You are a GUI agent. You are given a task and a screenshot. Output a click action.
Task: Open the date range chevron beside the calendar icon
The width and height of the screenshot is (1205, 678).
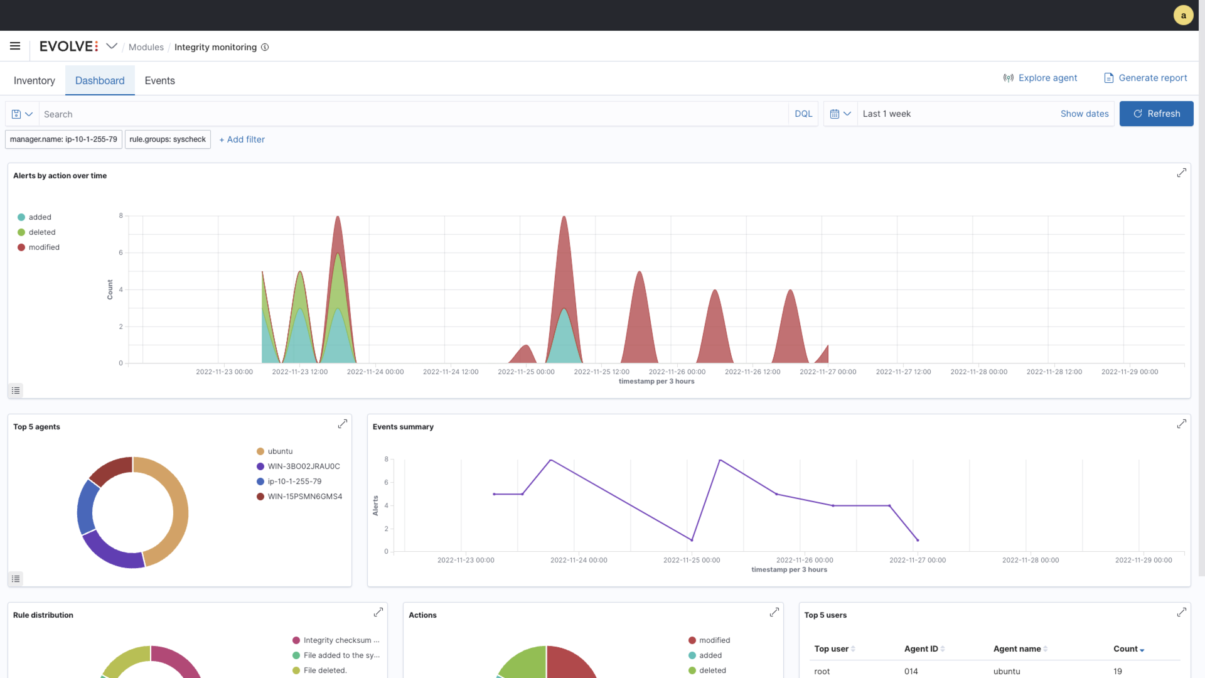click(x=849, y=114)
